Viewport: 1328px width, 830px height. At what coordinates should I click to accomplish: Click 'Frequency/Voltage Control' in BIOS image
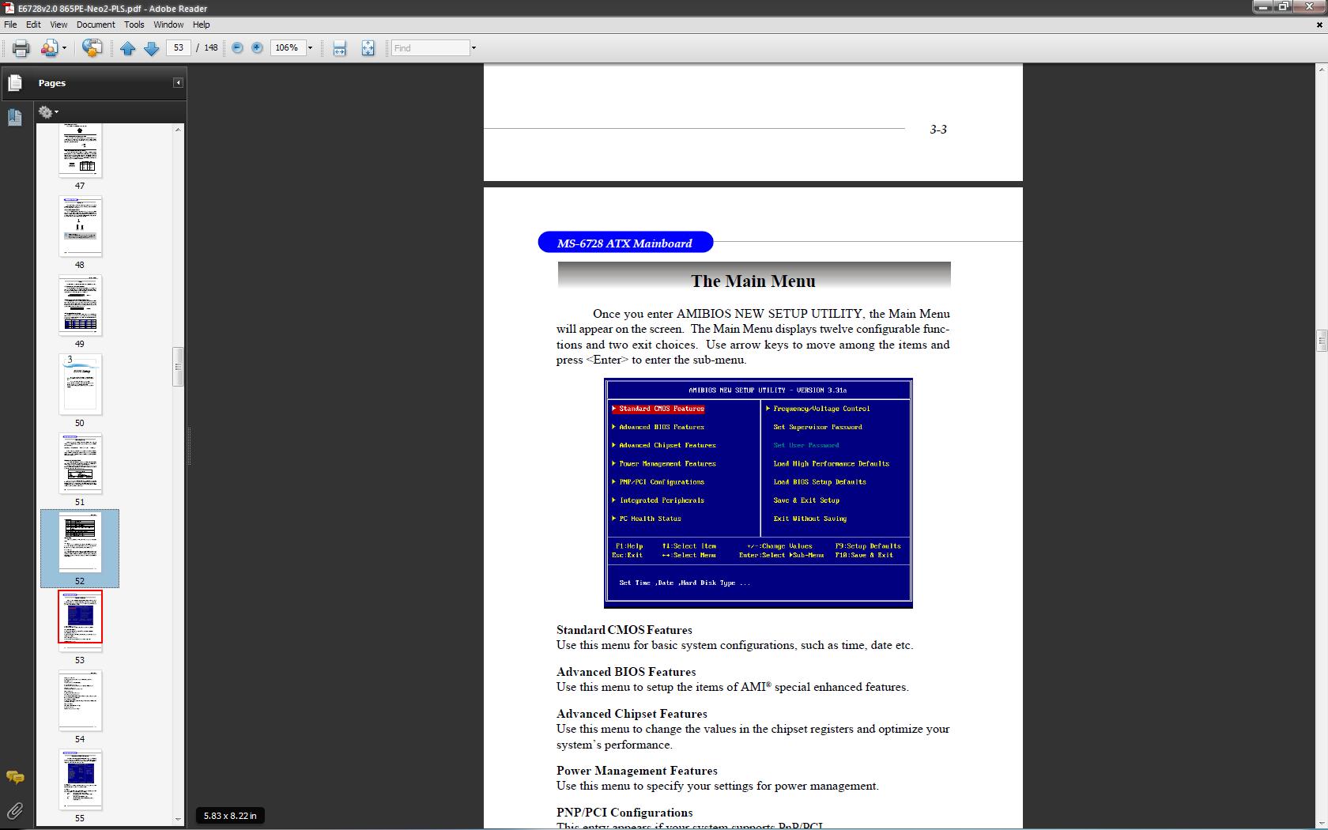(x=821, y=409)
